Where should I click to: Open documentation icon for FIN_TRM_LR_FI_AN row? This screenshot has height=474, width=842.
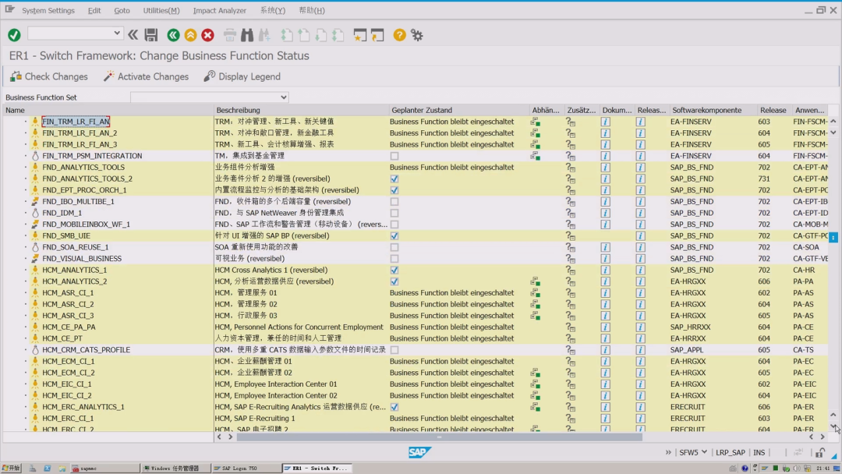(x=605, y=122)
